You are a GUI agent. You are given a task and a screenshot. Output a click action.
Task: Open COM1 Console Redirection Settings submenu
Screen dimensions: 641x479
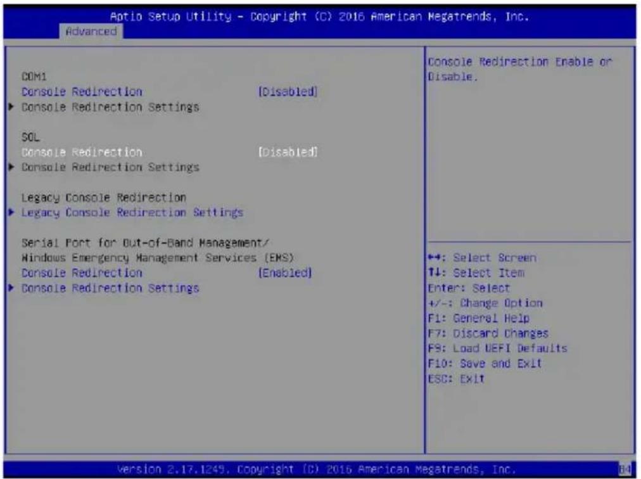(x=110, y=107)
